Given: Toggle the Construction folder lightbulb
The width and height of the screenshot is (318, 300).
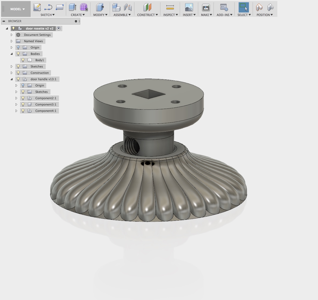Looking at the screenshot, I should (18, 73).
